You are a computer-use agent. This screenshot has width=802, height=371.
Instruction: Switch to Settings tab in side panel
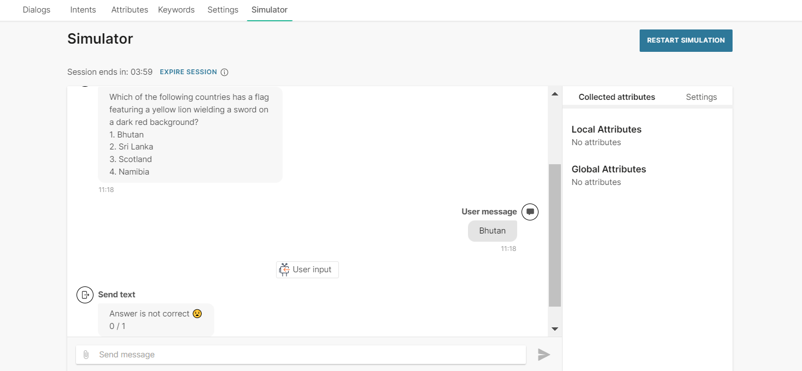point(701,97)
